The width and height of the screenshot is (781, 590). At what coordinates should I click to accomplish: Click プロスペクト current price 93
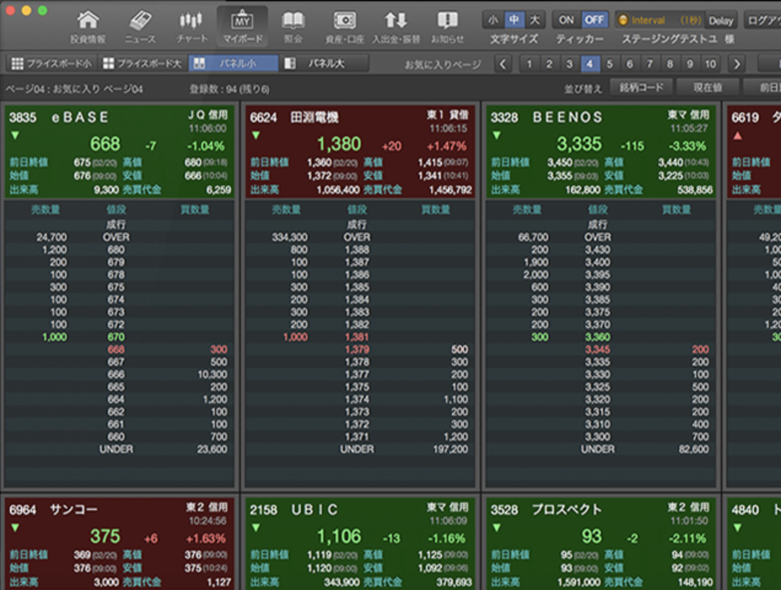[591, 537]
